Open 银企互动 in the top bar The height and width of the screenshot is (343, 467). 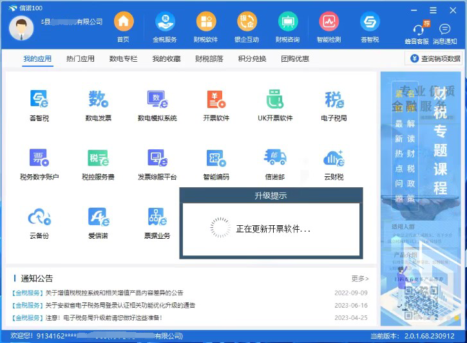point(247,27)
